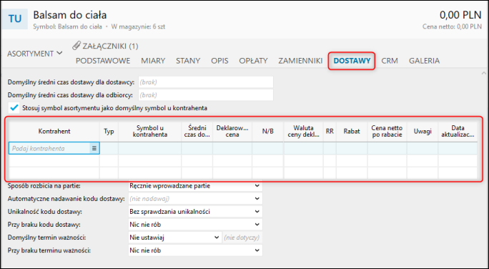
Task: Click the 'Średni czas do...' column header
Action: (x=197, y=132)
